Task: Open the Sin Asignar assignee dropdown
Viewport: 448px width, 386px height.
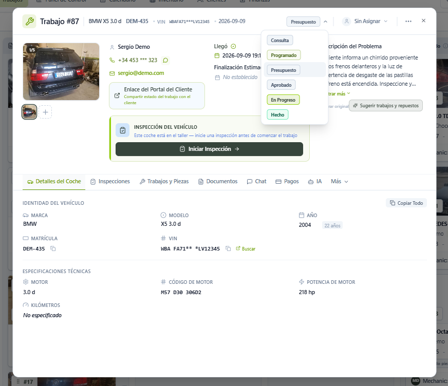Action: point(366,22)
